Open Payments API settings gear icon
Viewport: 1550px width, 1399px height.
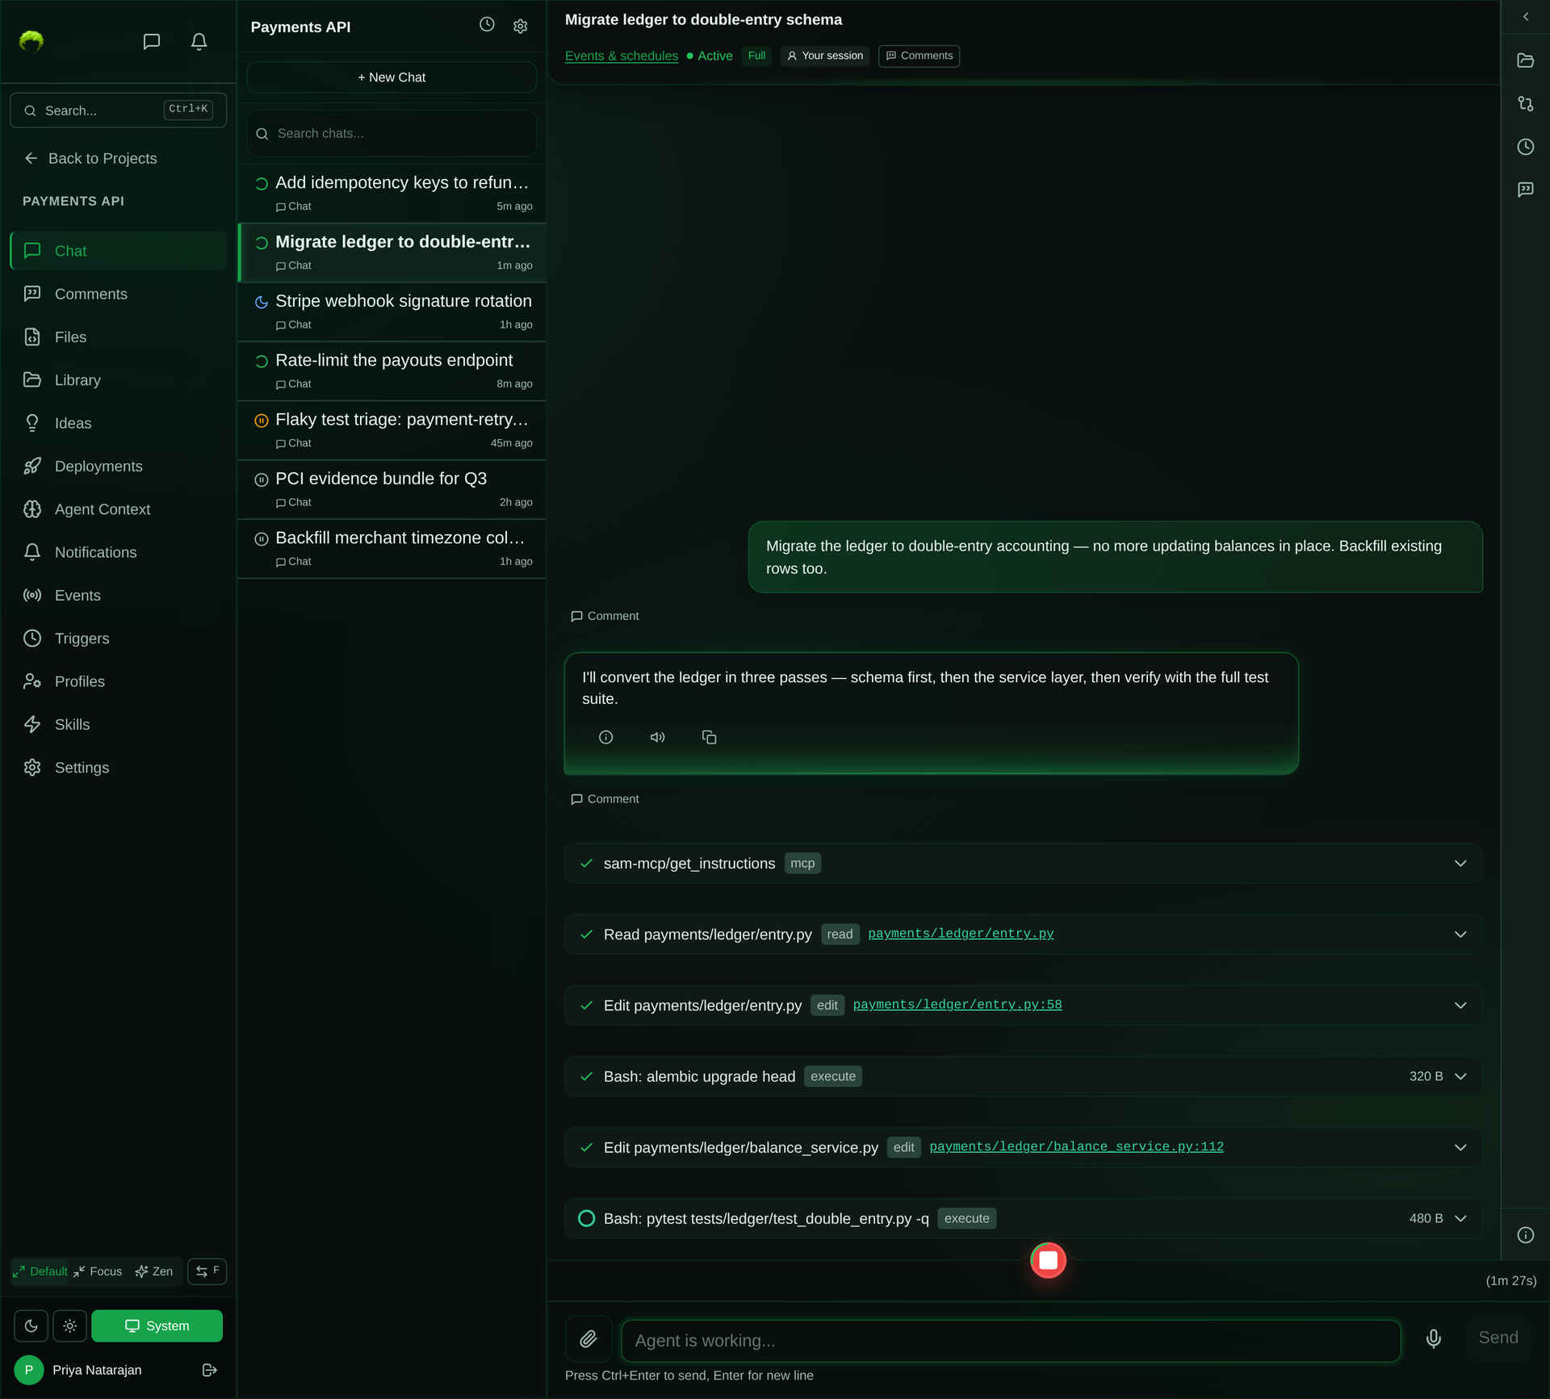tap(521, 27)
